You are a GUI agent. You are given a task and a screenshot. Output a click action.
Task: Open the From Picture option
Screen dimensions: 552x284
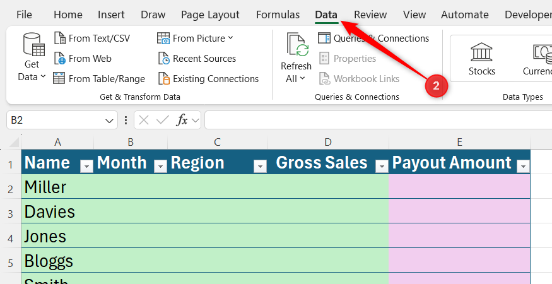tap(195, 38)
